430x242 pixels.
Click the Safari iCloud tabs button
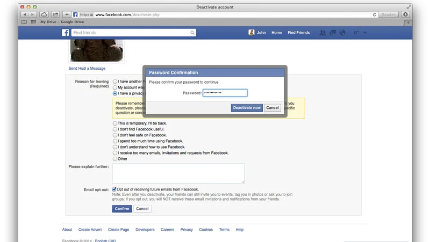coord(44,14)
